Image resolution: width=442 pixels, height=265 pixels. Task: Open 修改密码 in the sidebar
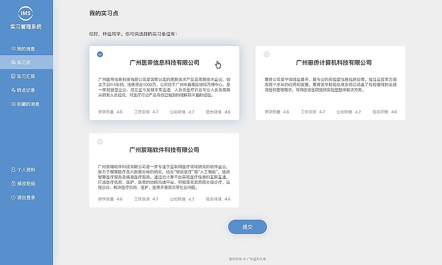(x=26, y=183)
